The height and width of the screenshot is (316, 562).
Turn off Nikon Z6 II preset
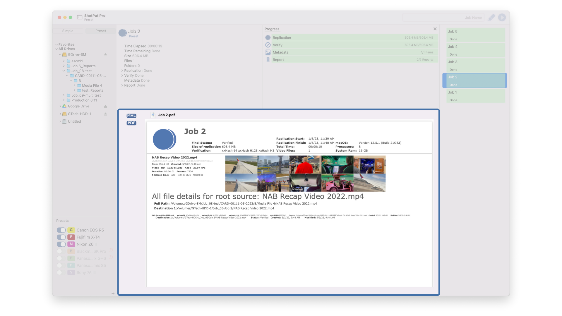(x=61, y=244)
